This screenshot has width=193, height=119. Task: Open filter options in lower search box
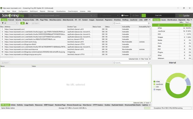[x=149, y=63]
